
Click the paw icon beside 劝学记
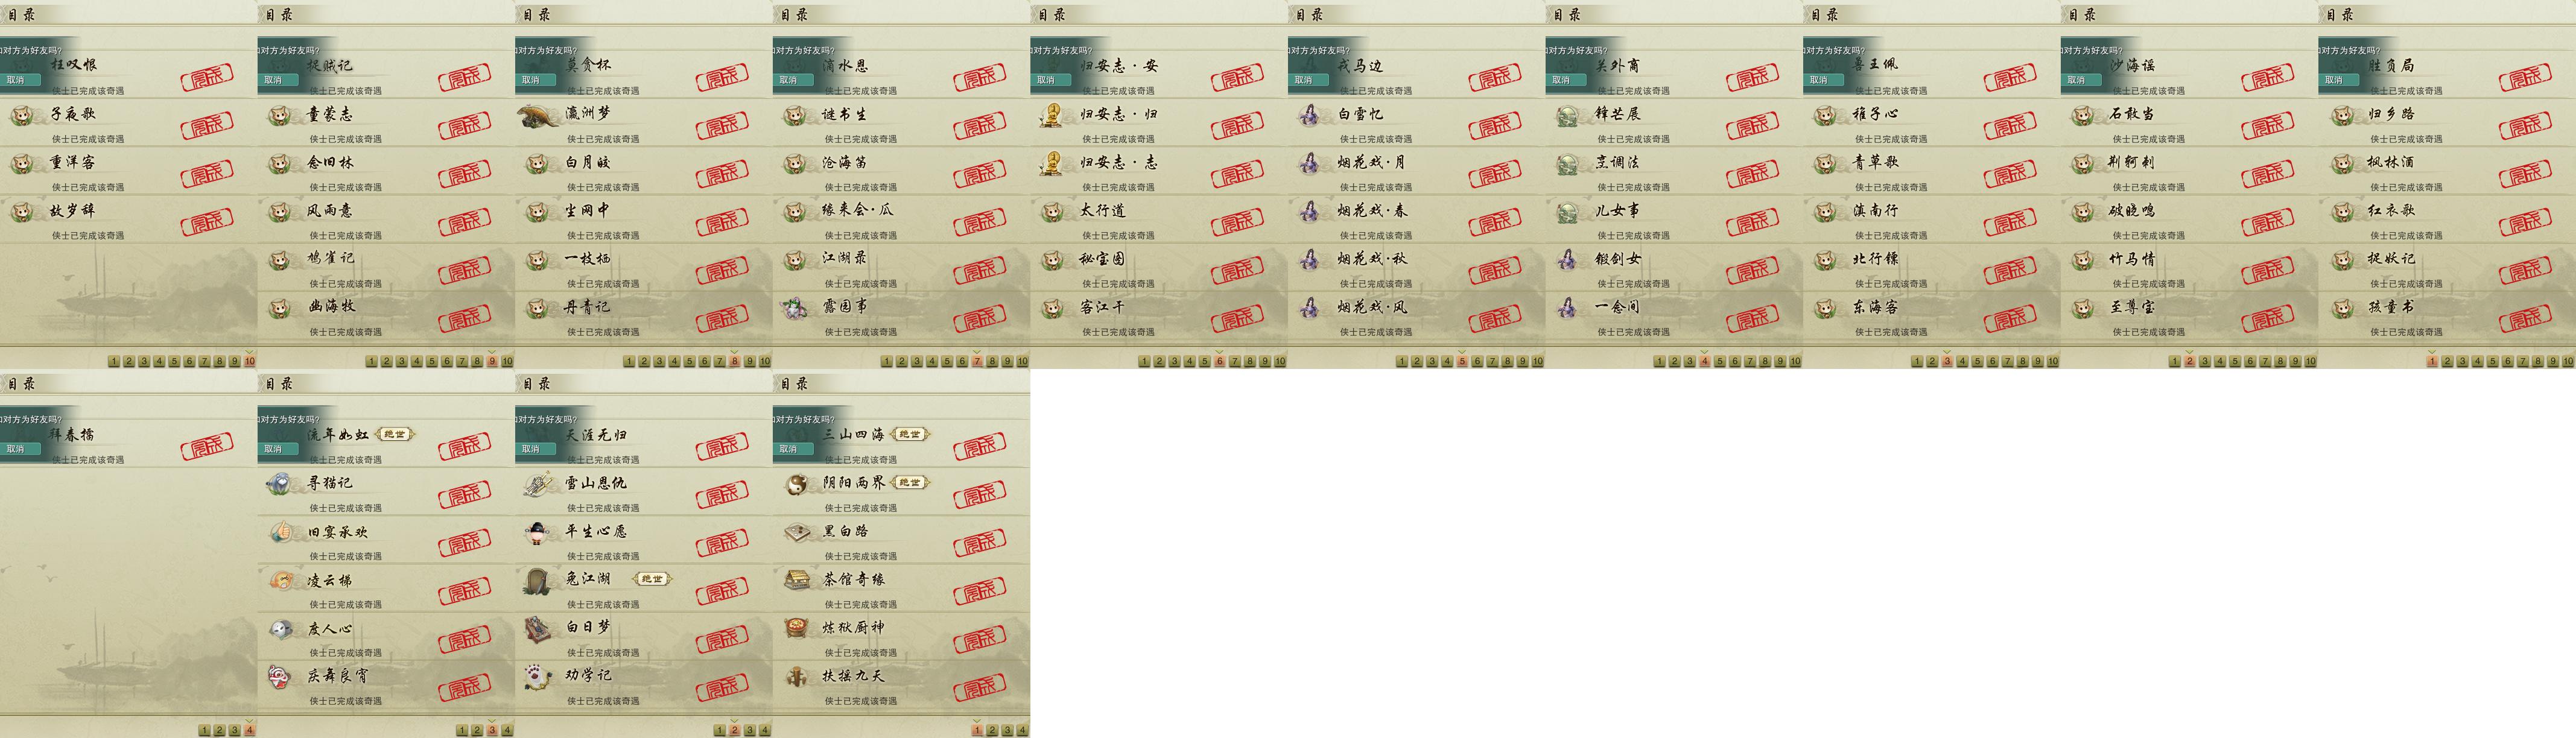537,677
